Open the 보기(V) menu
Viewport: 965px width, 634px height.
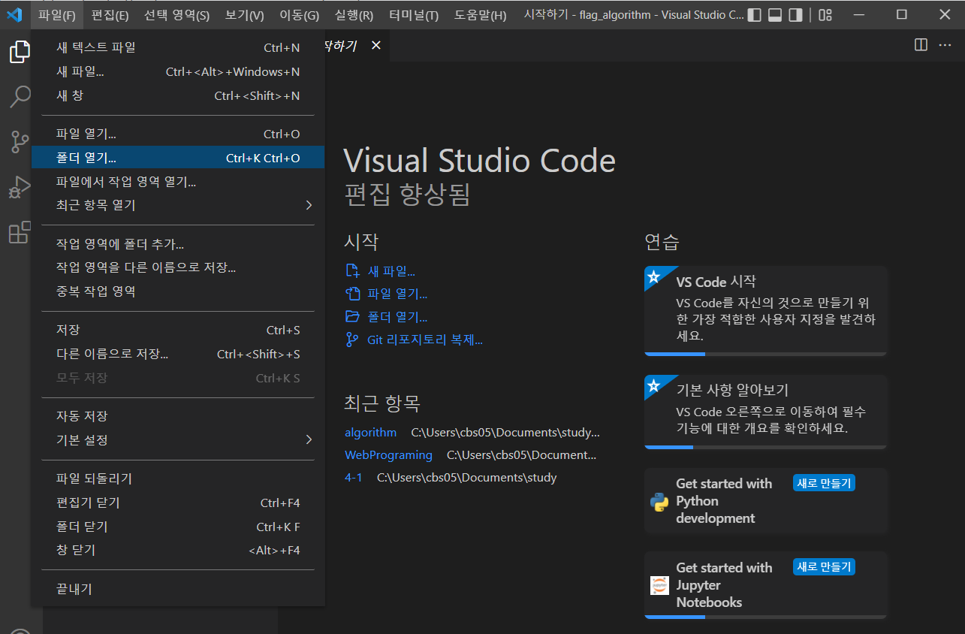(x=245, y=15)
